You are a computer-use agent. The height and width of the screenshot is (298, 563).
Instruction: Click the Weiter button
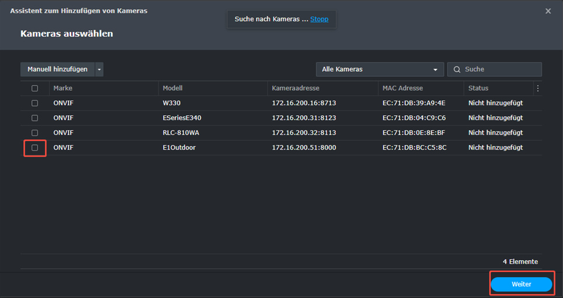[522, 284]
